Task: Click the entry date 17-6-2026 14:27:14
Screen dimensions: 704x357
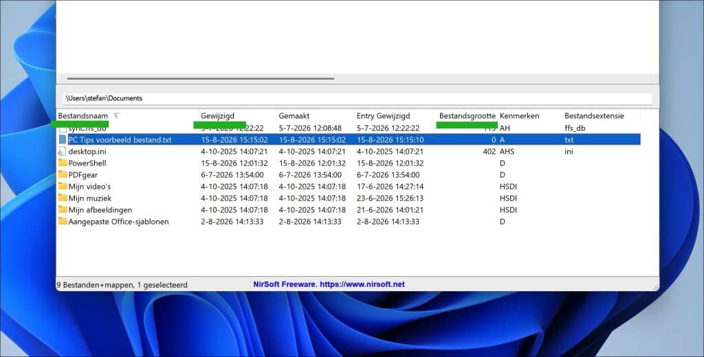Action: (x=390, y=187)
